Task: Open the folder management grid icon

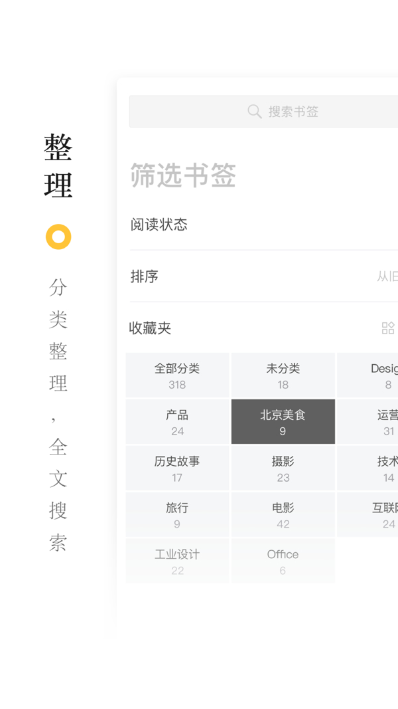Action: pyautogui.click(x=388, y=328)
